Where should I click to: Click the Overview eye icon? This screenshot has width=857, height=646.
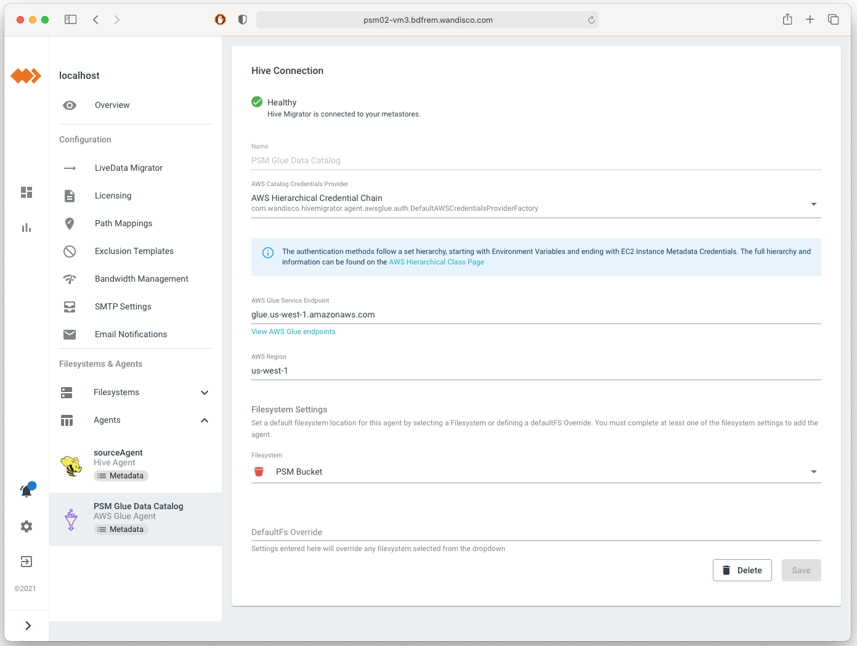coord(70,105)
